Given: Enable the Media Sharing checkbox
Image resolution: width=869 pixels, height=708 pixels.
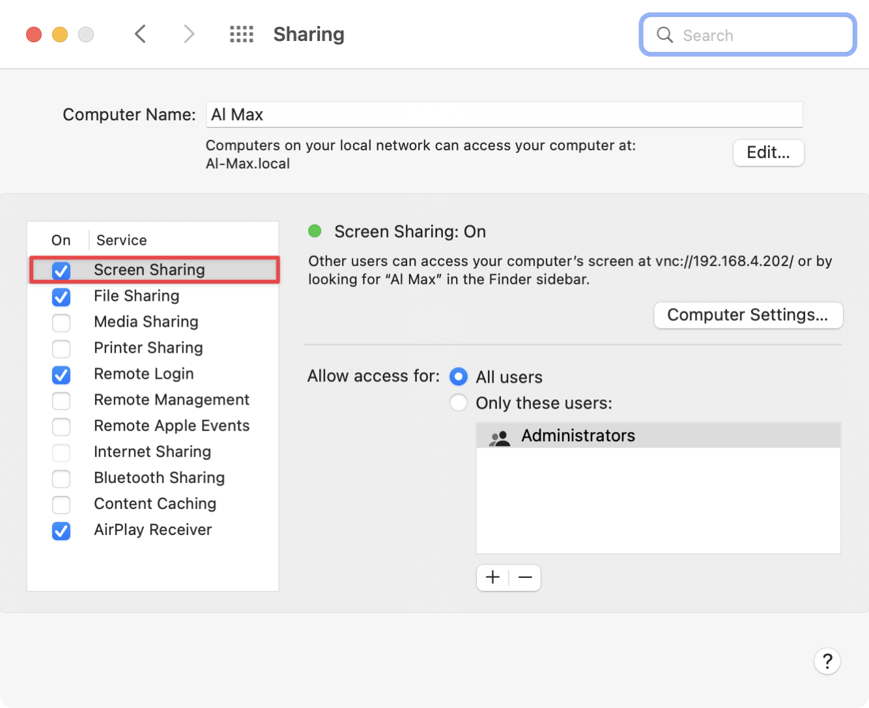Looking at the screenshot, I should [x=61, y=323].
